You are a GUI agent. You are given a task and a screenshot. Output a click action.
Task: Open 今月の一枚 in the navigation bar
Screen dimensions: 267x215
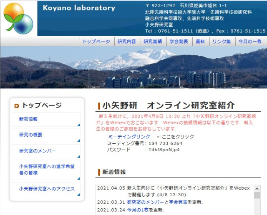click(249, 42)
